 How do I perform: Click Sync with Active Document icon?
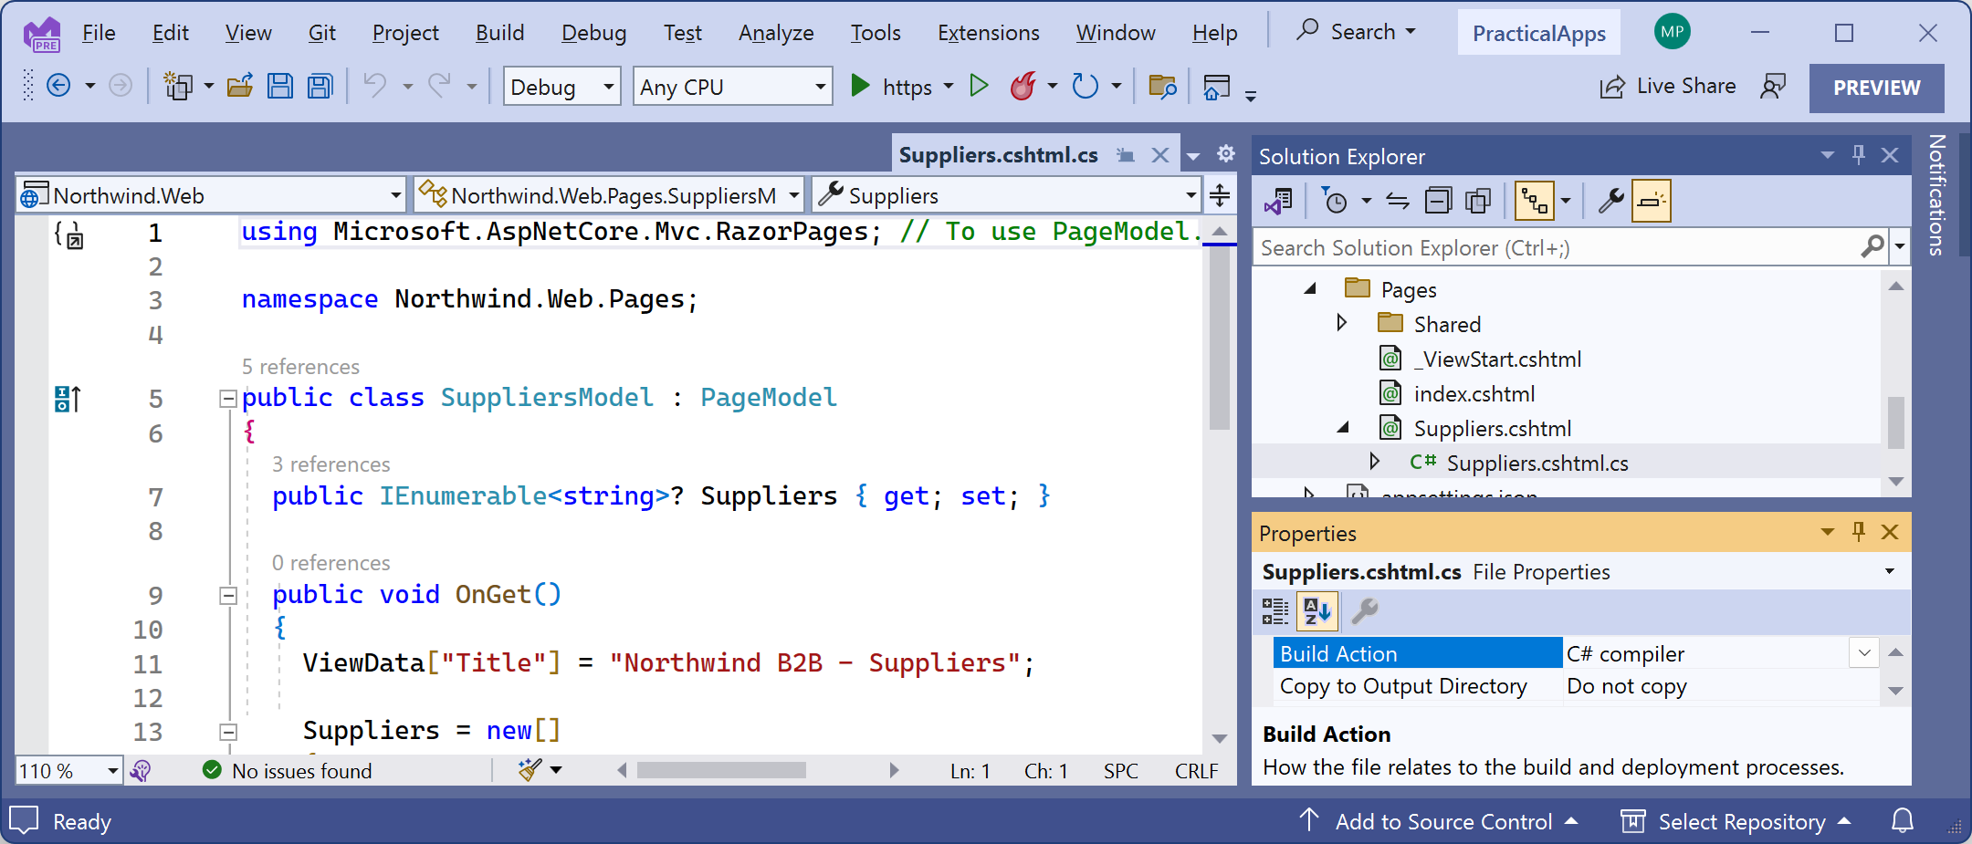pyautogui.click(x=1397, y=201)
